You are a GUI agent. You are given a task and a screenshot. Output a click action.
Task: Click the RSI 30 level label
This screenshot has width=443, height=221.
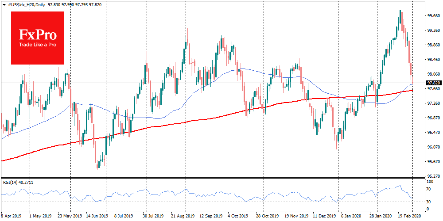429,202
